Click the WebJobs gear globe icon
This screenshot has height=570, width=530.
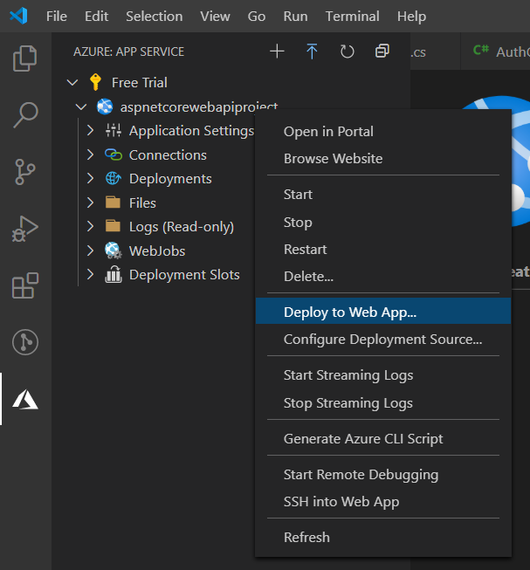(114, 251)
